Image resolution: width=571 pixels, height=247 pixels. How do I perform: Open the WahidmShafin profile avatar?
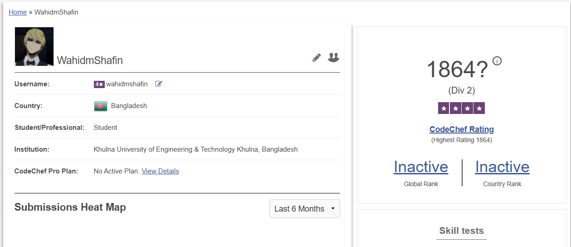34,46
